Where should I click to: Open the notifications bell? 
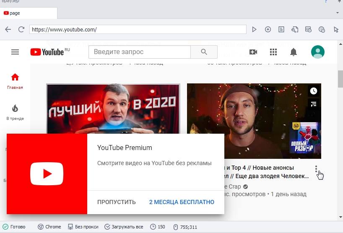coord(294,52)
